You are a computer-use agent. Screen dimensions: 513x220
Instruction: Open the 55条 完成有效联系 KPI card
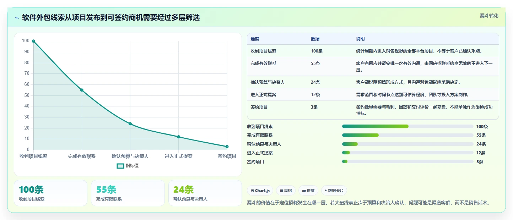128,193
